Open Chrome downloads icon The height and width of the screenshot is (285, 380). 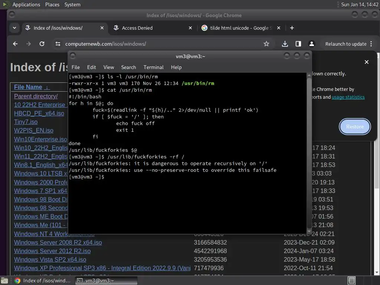tap(285, 44)
